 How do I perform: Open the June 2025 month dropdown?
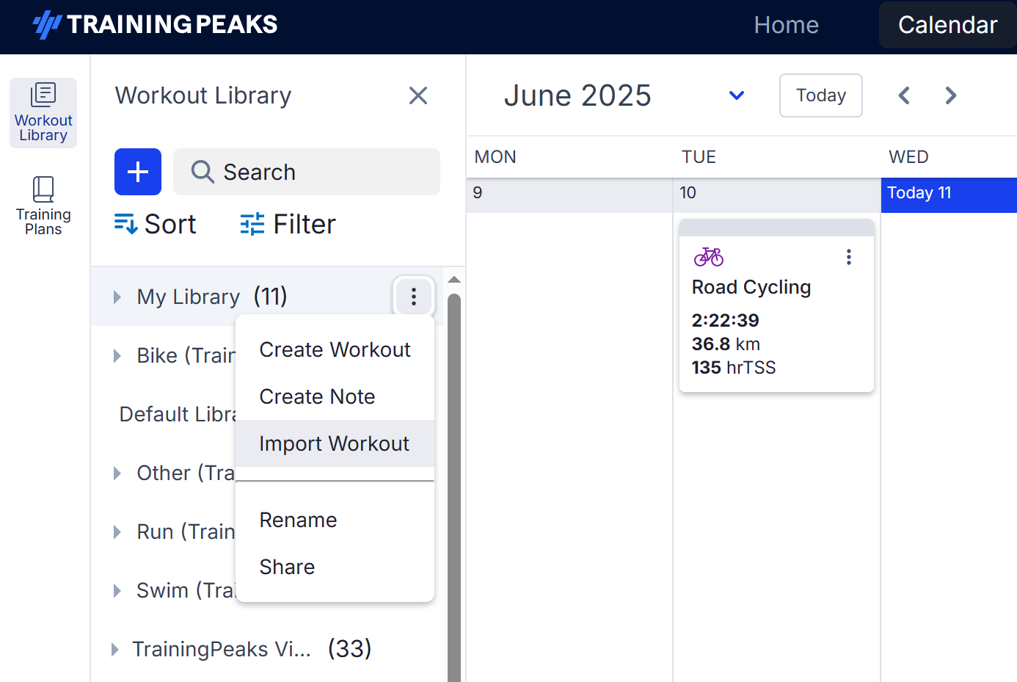[x=737, y=95]
